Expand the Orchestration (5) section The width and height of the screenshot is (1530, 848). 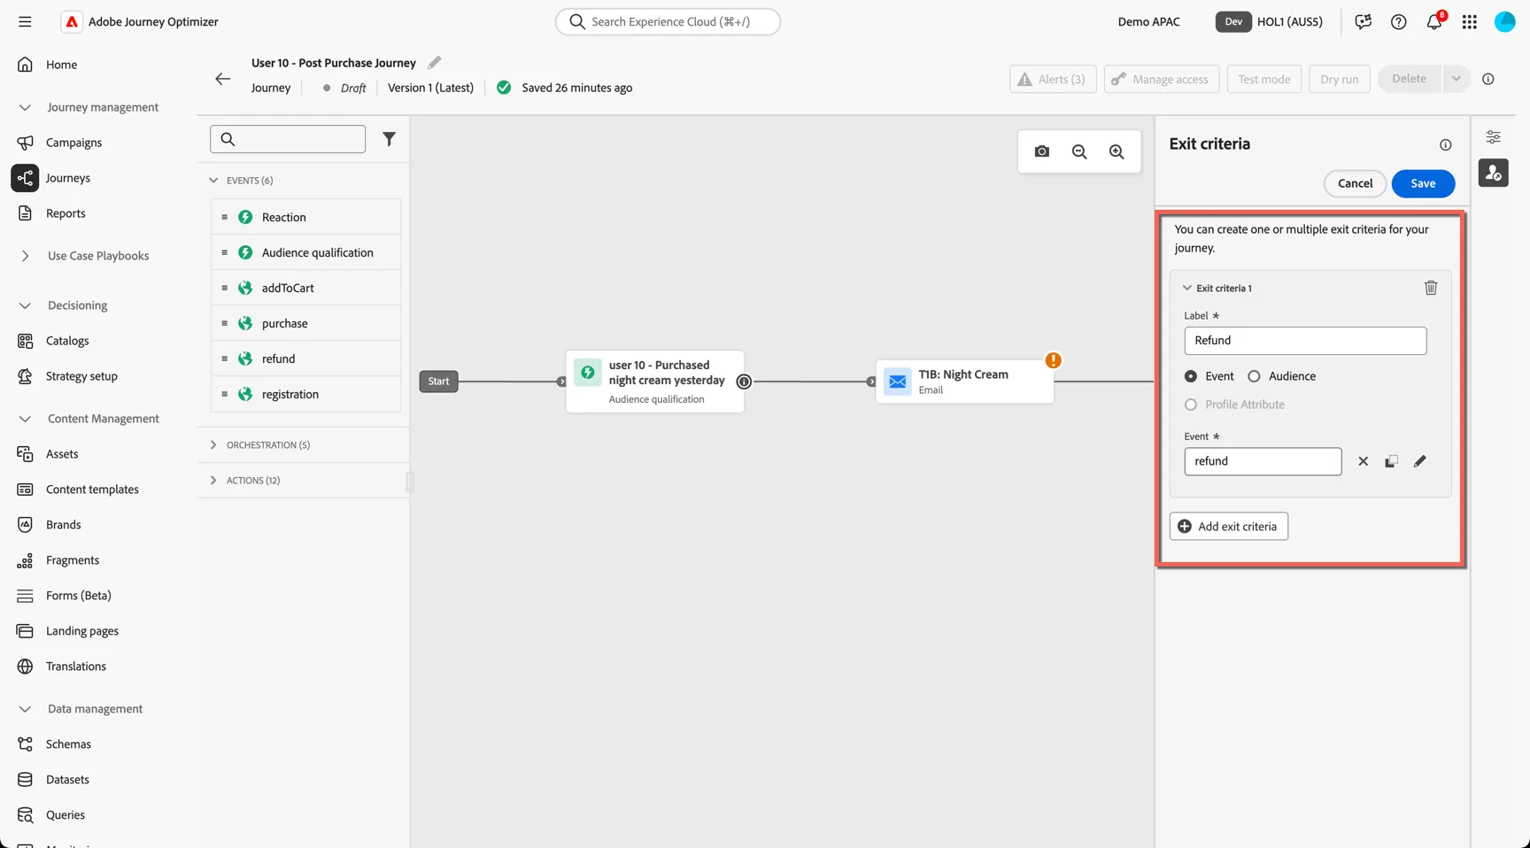267,444
